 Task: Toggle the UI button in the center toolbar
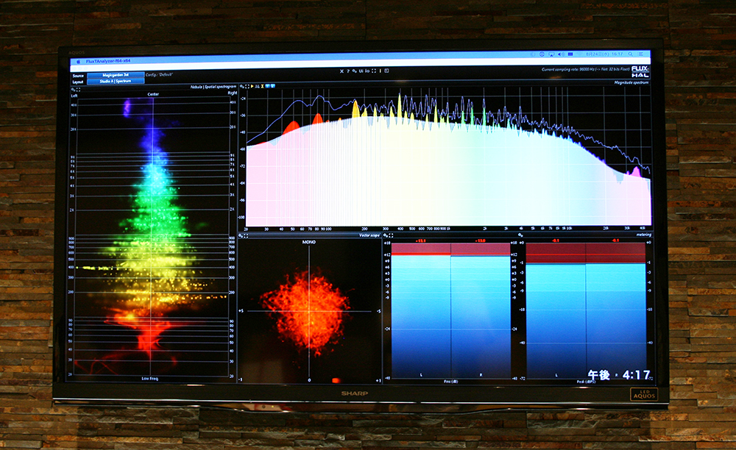point(361,71)
